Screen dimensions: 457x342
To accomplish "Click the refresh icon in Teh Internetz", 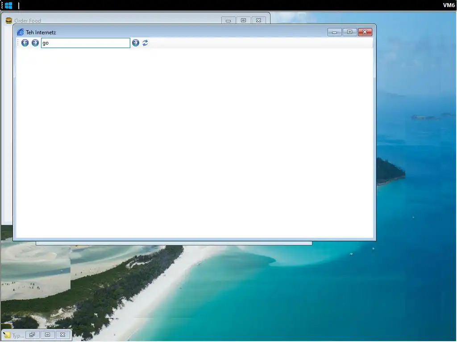I will tap(145, 43).
